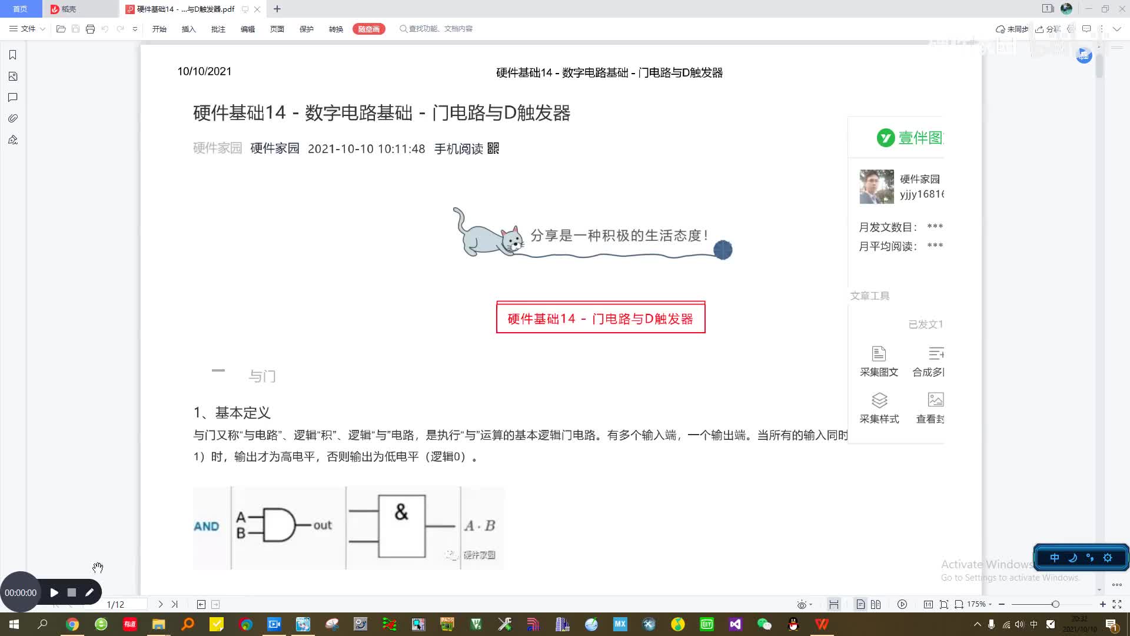Image resolution: width=1130 pixels, height=636 pixels.
Task: Click the play button in recording controls
Action: click(54, 592)
